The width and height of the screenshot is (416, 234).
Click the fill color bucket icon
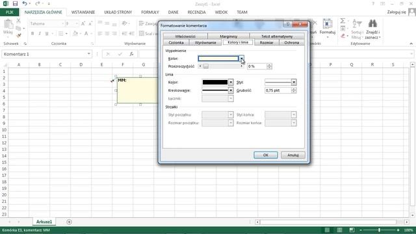75,33
